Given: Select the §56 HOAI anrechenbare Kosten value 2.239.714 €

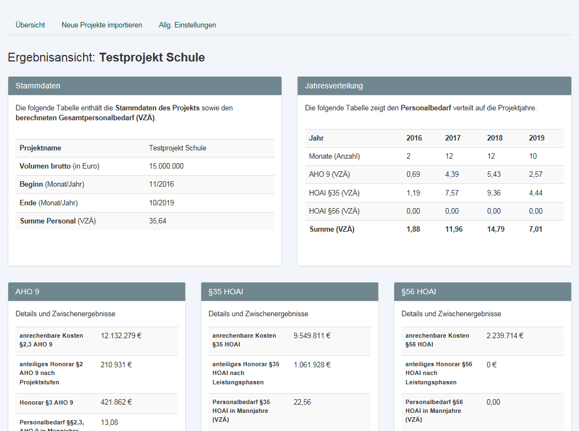Looking at the screenshot, I should pyautogui.click(x=505, y=335).
